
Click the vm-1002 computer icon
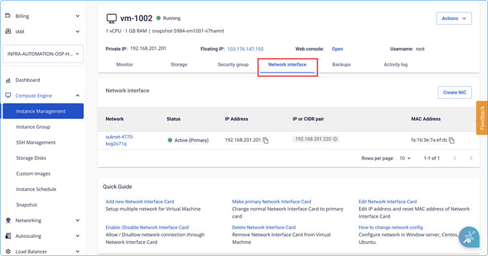111,18
